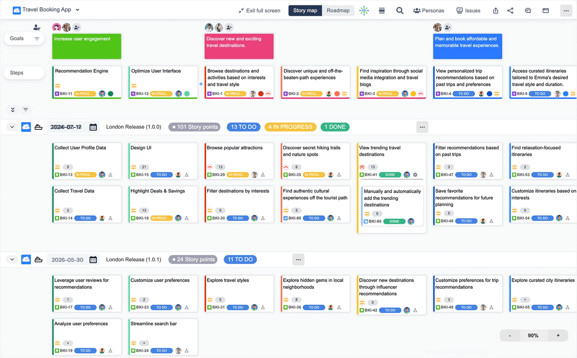The height and width of the screenshot is (358, 577).
Task: Collapse the London Release (1.0.0) swimlane
Action: pyautogui.click(x=12, y=127)
